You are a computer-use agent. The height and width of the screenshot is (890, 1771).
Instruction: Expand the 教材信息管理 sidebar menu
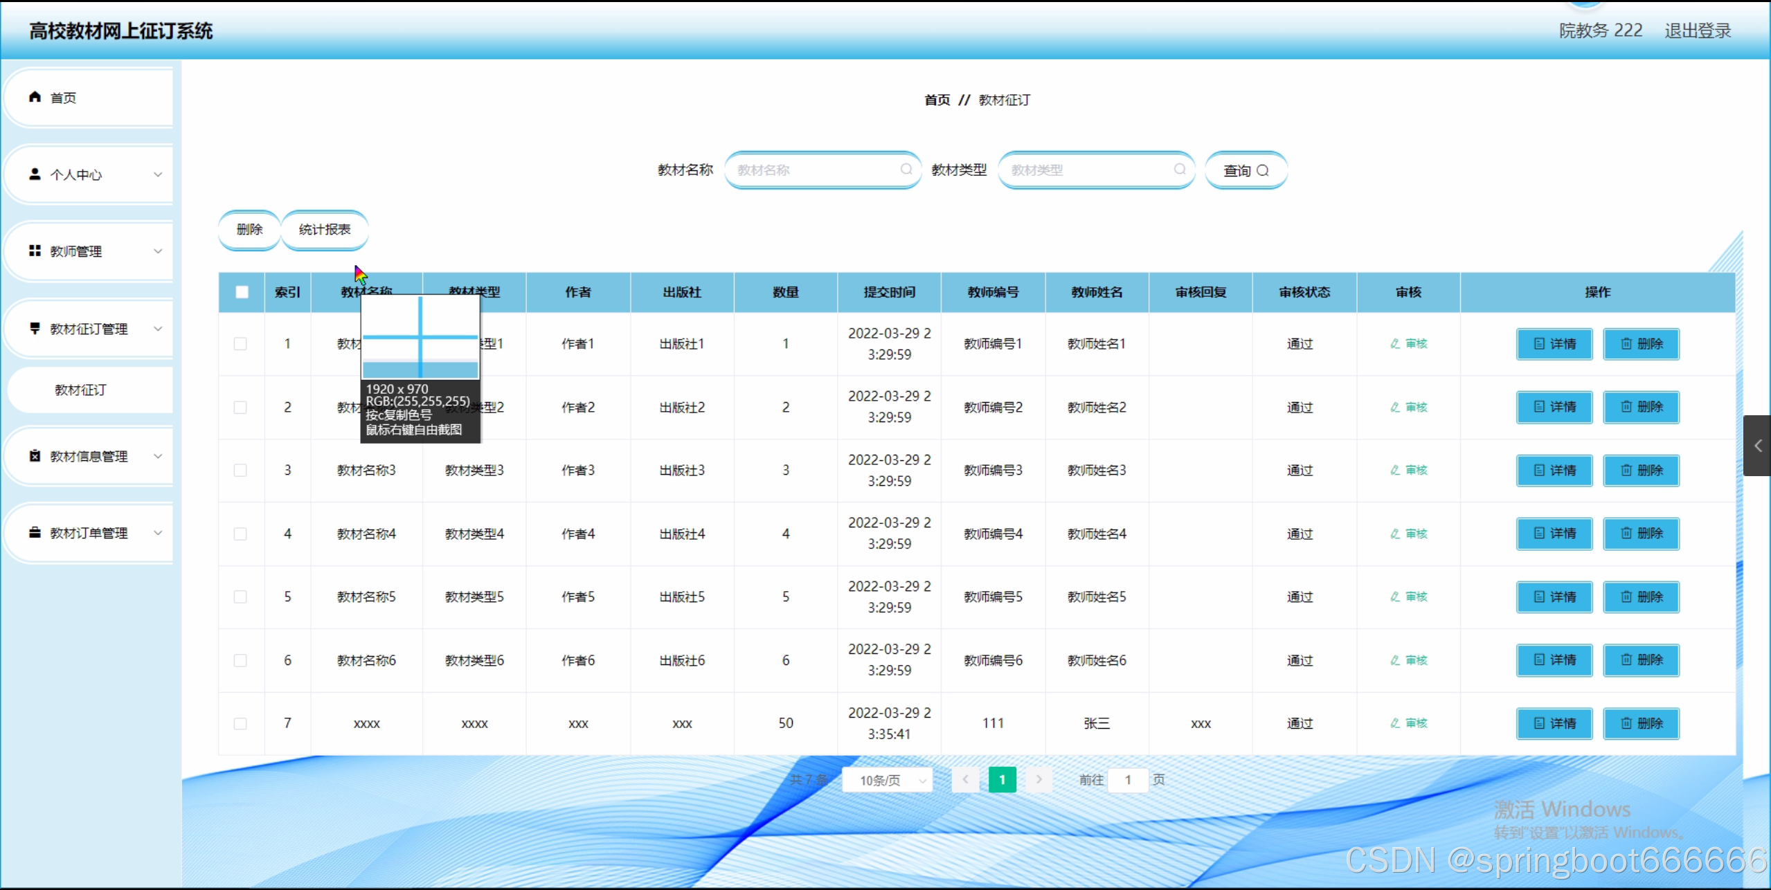pos(90,456)
